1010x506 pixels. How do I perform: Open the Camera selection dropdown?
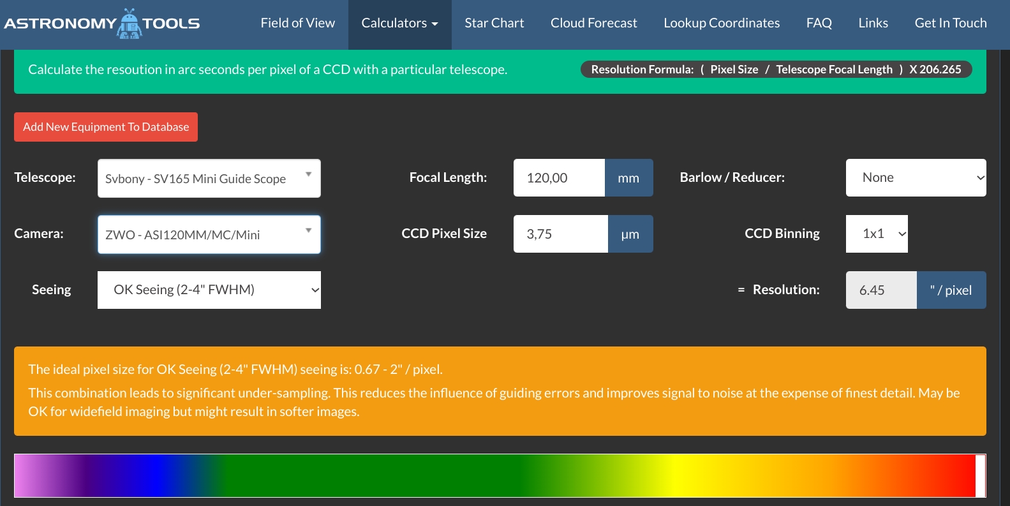[209, 235]
